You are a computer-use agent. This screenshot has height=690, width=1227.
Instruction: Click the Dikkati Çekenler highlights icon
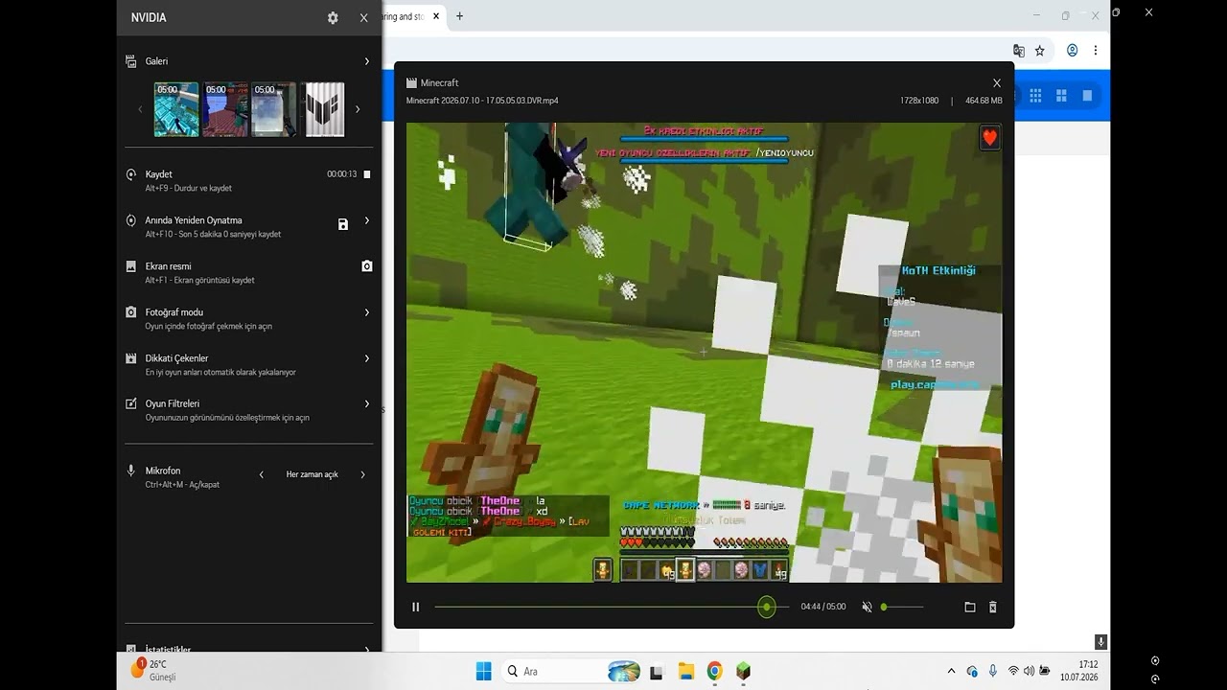click(131, 358)
